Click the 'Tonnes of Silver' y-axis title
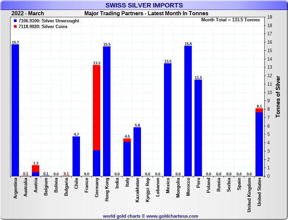Image resolution: width=288 pixels, height=220 pixels. (278, 97)
